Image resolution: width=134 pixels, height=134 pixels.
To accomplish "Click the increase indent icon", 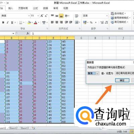I will [71, 22].
